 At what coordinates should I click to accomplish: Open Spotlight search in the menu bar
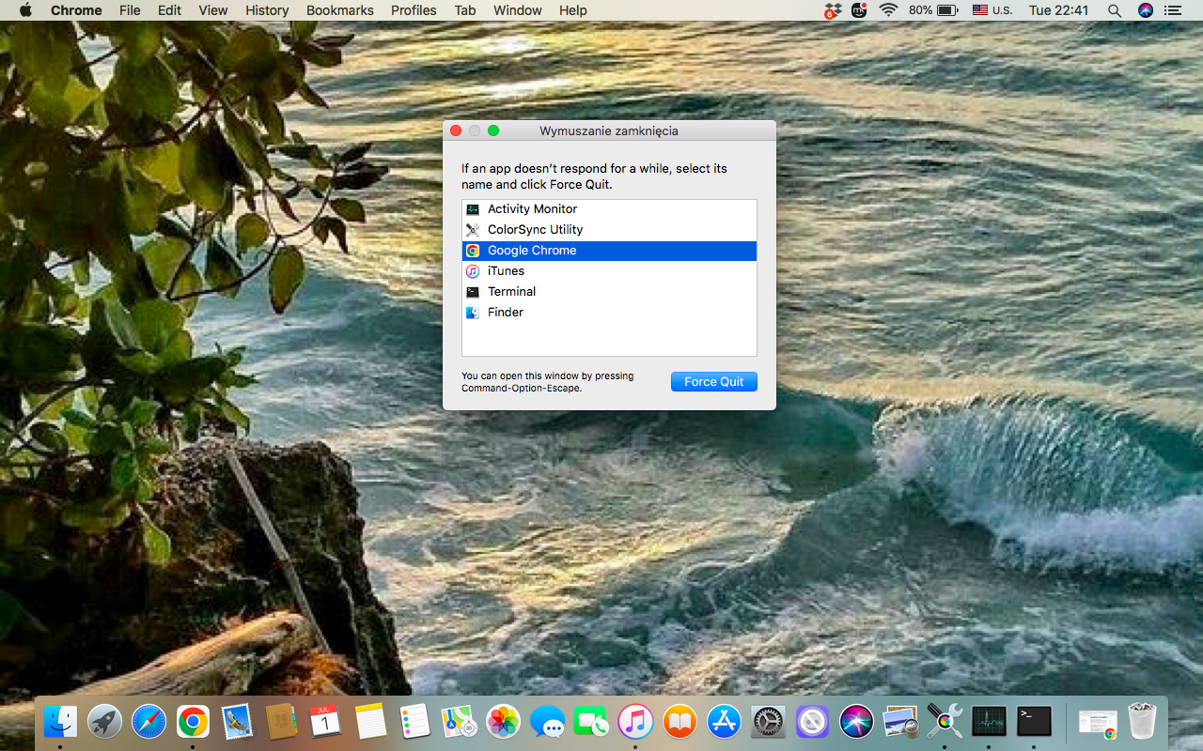click(1114, 10)
